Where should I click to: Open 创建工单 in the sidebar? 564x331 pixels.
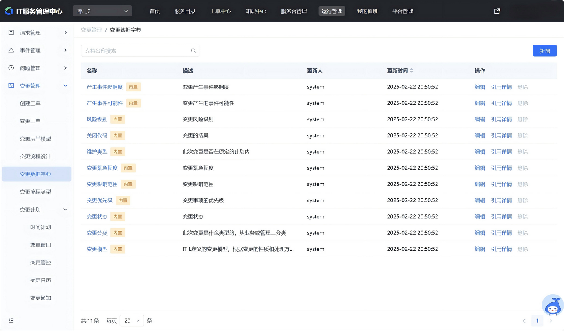30,103
